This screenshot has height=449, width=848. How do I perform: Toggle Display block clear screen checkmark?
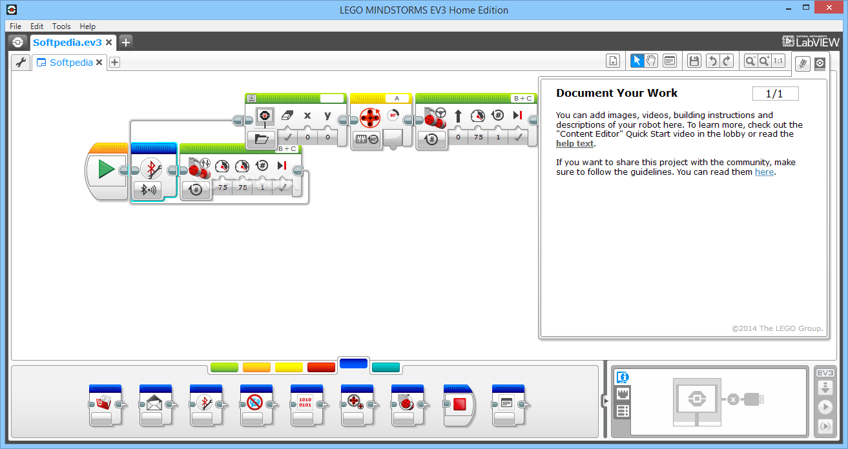click(287, 137)
